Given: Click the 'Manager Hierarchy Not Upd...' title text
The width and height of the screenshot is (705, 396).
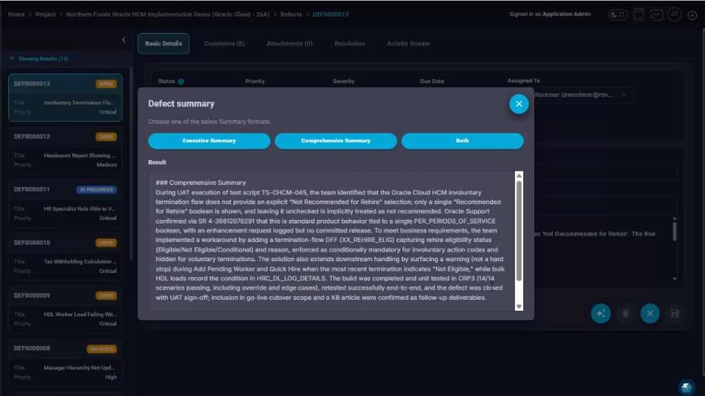Looking at the screenshot, I should tap(79, 368).
